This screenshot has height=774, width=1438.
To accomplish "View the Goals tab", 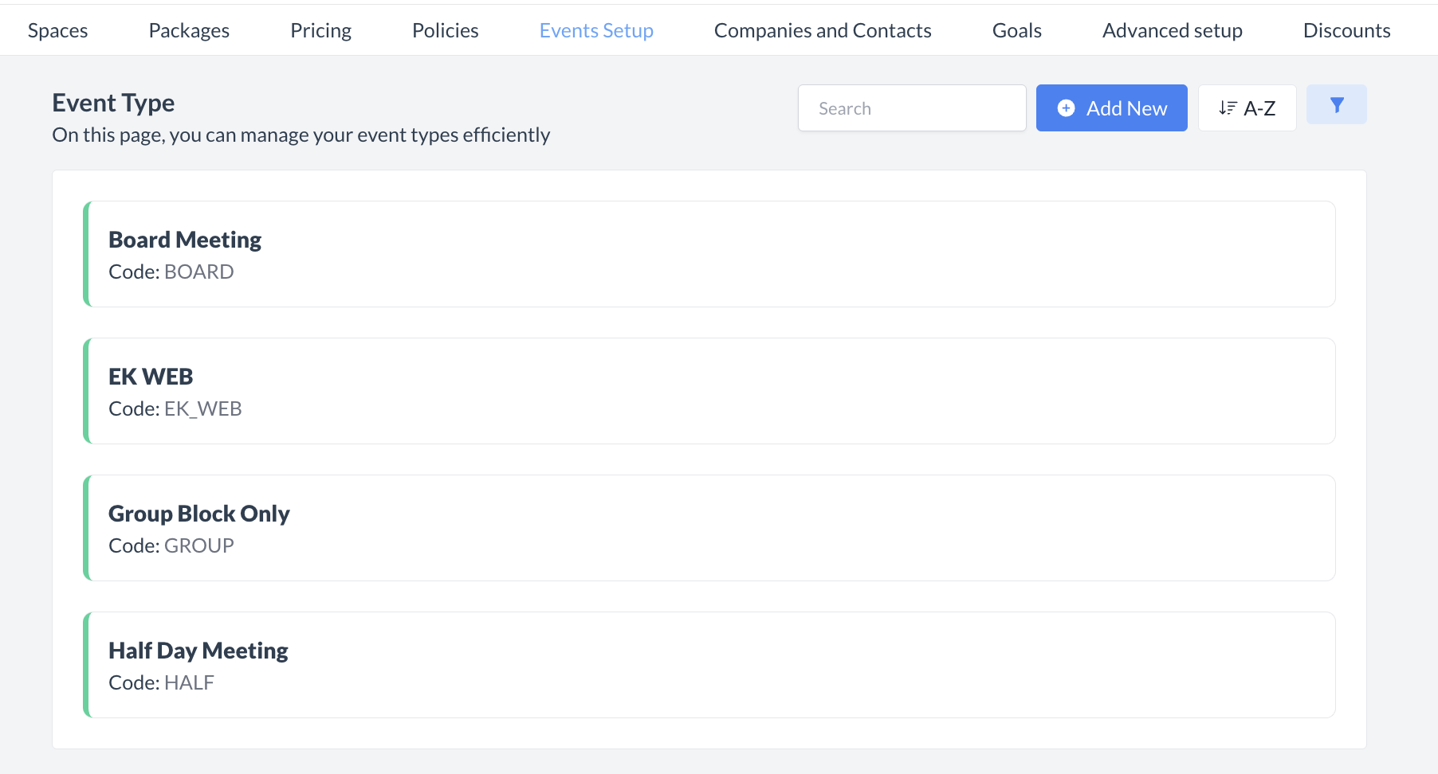I will [1016, 29].
